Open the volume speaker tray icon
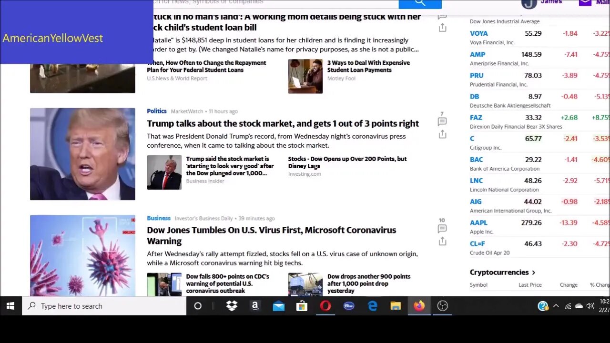Image resolution: width=610 pixels, height=343 pixels. (590, 306)
